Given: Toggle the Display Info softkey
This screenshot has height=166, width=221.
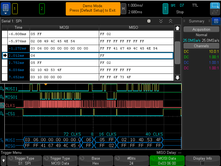Looking at the screenshot, I should click(203, 160).
